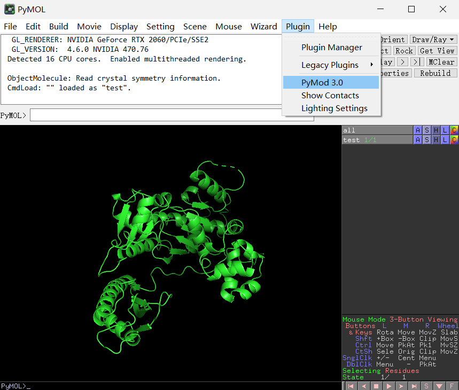Open Label menu for 'all' object
Viewport: 459px width, 390px height.
445,130
